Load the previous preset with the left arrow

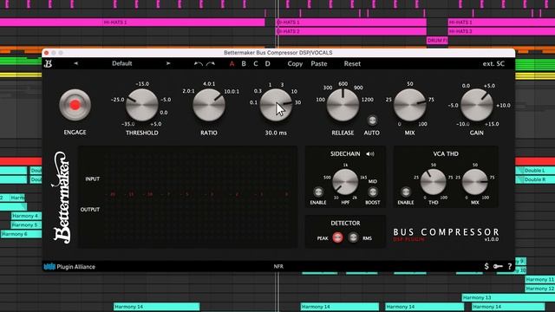coord(75,63)
